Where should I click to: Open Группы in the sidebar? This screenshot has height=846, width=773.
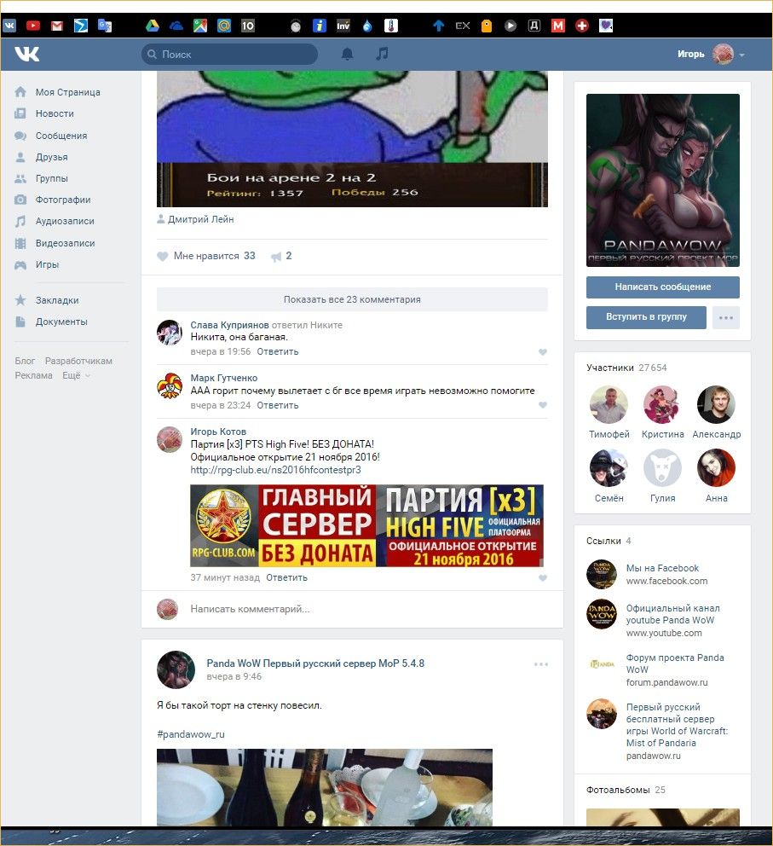(x=52, y=178)
